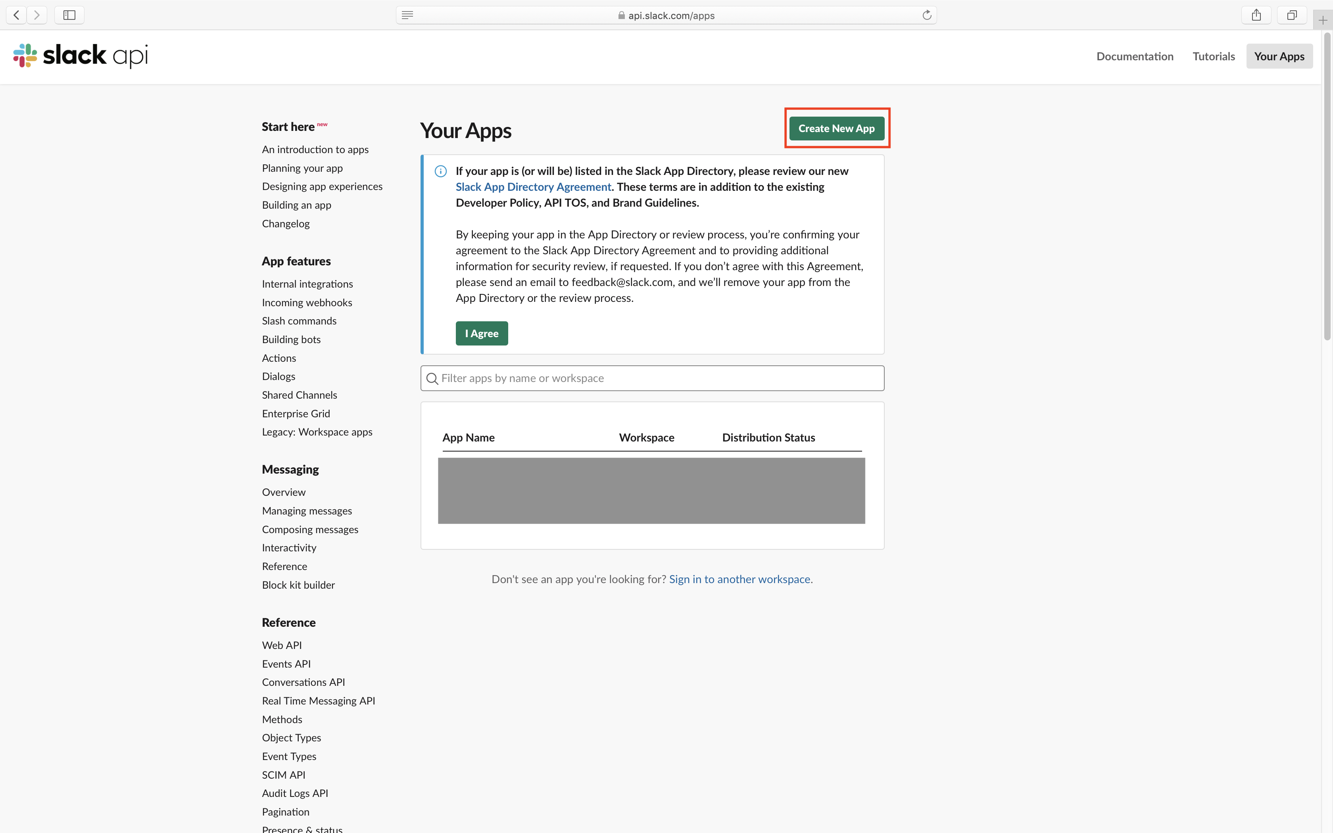This screenshot has height=833, width=1333.
Task: Open An introduction to apps
Action: pos(315,149)
